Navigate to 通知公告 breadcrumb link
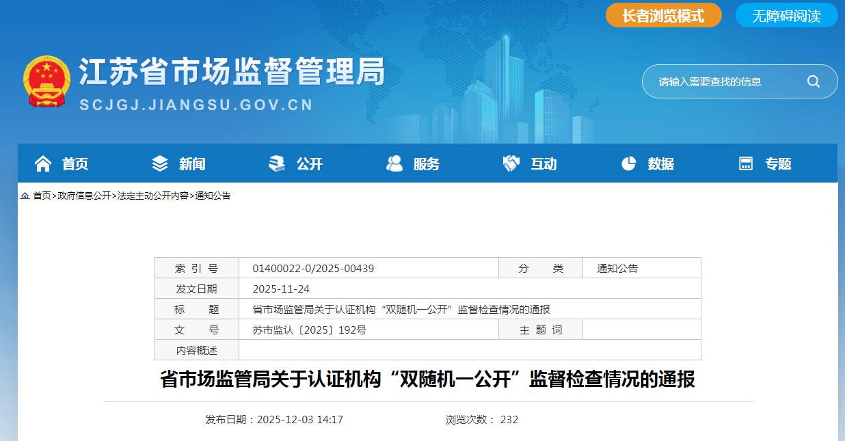 click(213, 196)
